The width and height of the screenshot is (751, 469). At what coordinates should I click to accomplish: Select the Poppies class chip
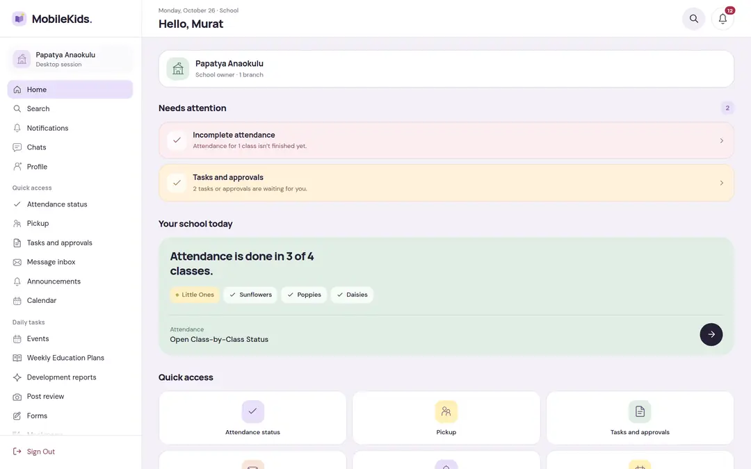click(304, 295)
